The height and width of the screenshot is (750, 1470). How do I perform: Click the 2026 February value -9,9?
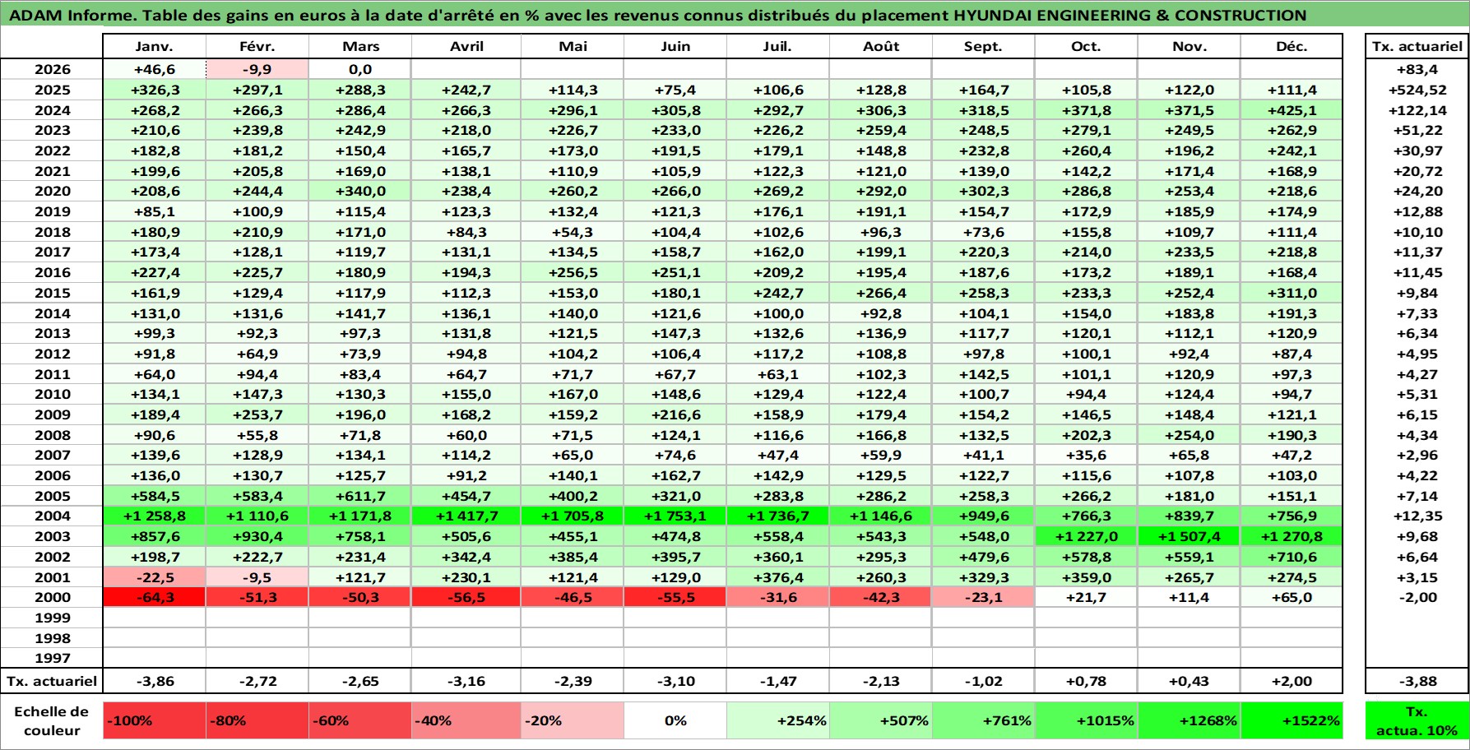click(257, 70)
